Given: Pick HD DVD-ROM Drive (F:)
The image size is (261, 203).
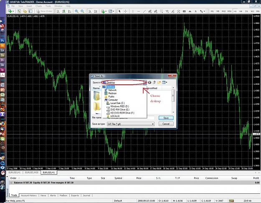Looking at the screenshot, I should click(122, 113).
